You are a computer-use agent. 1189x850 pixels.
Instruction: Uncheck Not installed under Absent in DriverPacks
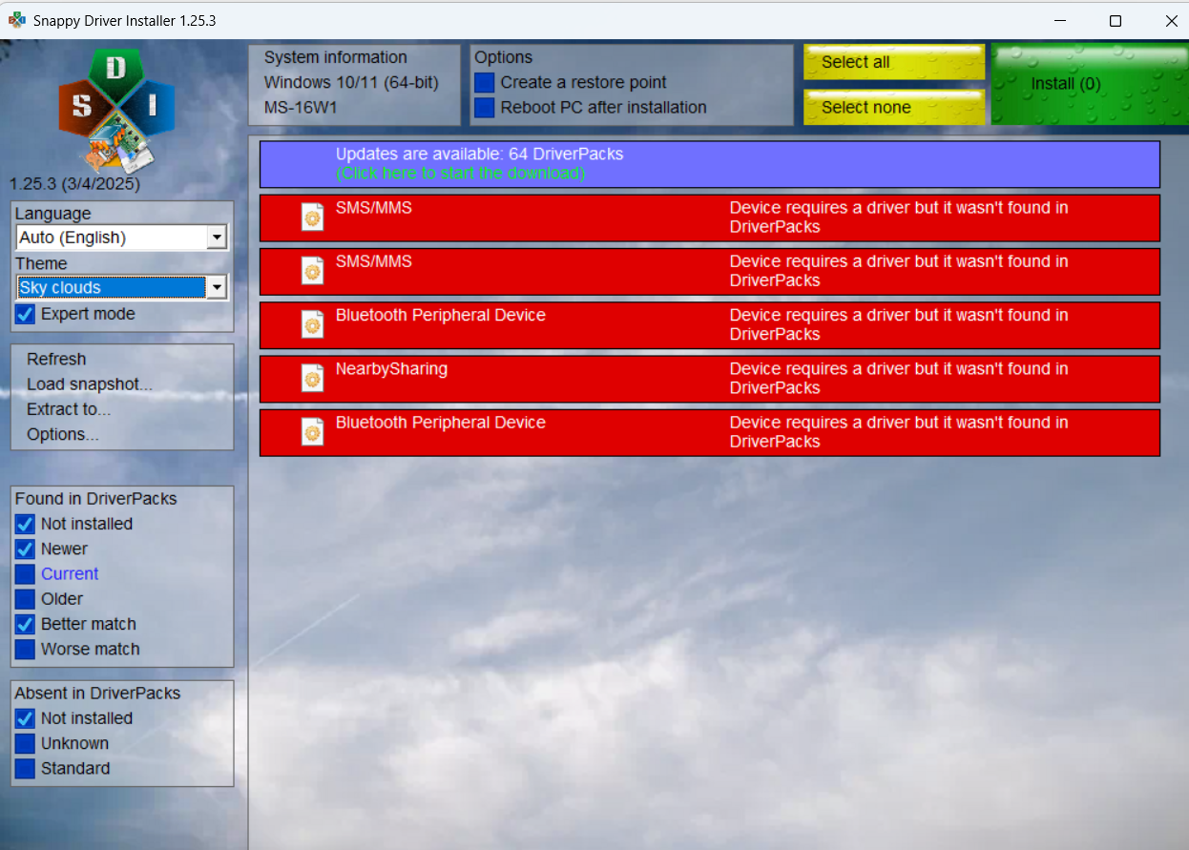coord(26,718)
